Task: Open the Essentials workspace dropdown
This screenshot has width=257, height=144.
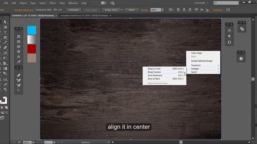Action: point(201,3)
